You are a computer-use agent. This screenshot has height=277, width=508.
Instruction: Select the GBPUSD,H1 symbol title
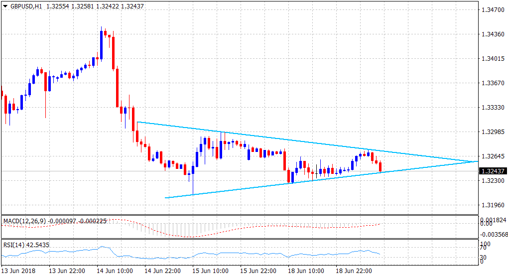tap(25, 5)
